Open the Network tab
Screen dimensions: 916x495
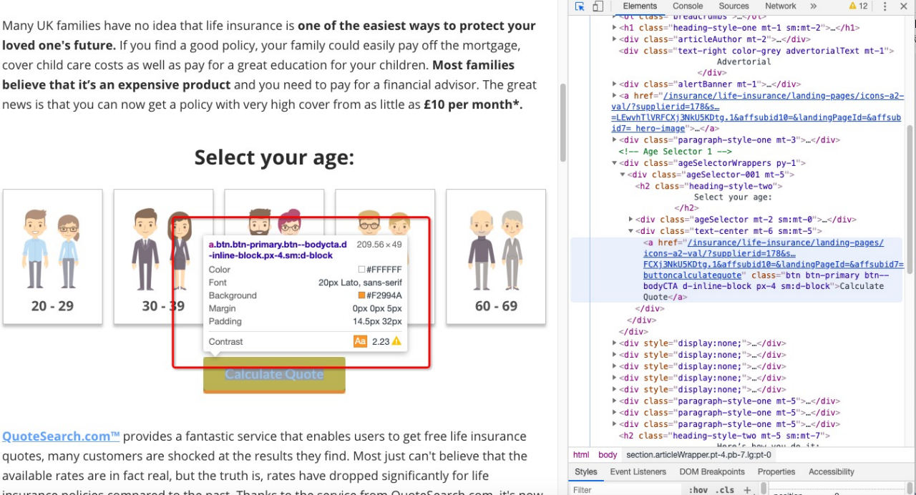[780, 6]
